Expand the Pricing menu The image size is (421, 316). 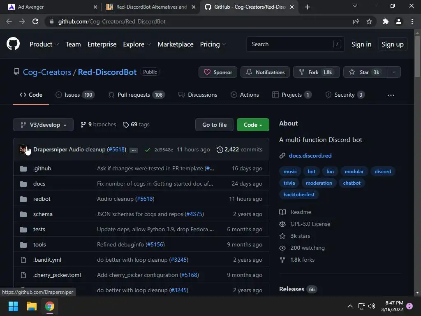213,44
